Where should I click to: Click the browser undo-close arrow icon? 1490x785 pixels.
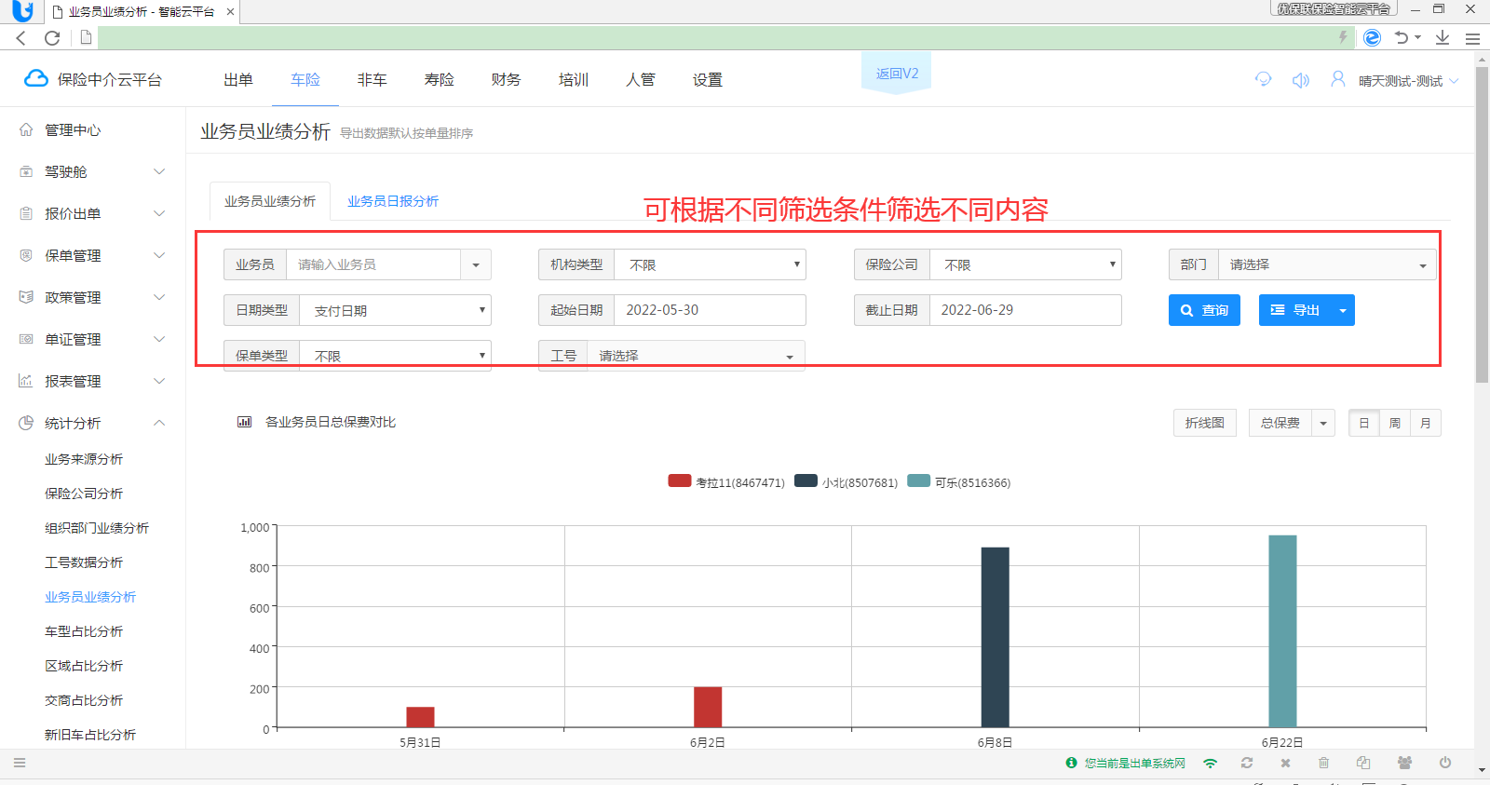click(x=1401, y=37)
